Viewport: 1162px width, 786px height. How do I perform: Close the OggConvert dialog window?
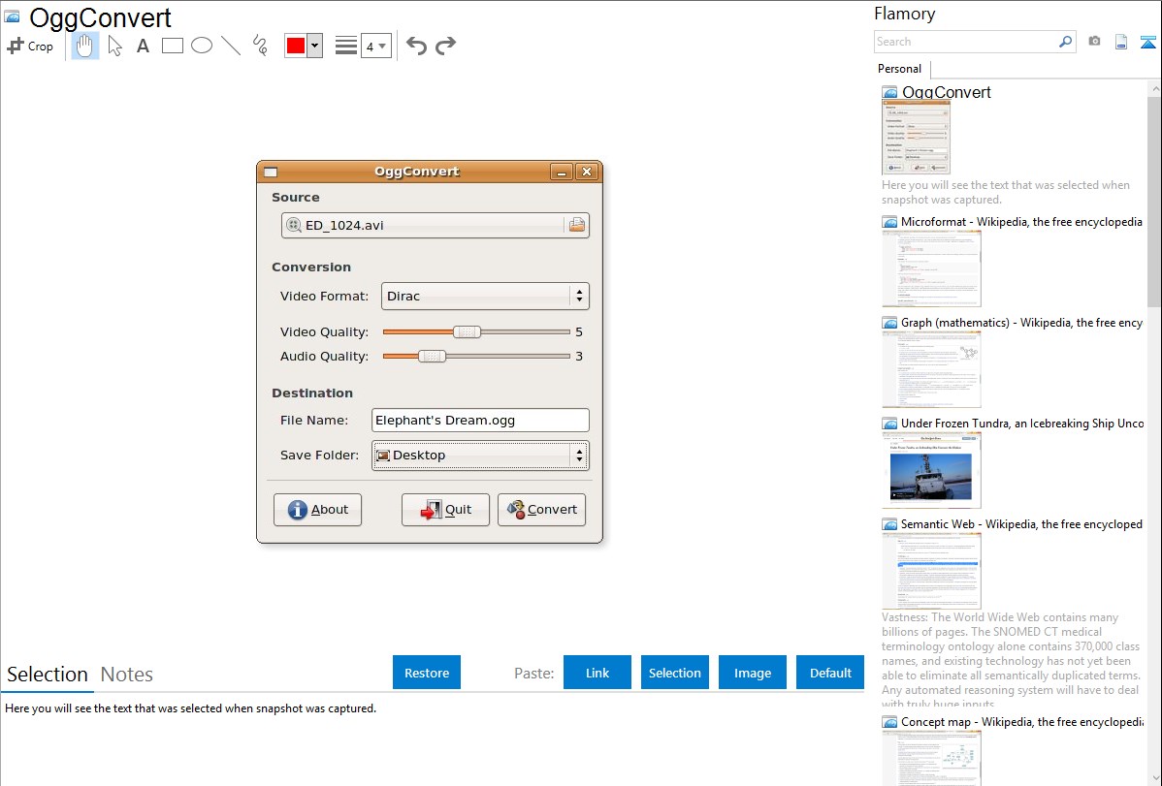pyautogui.click(x=586, y=172)
